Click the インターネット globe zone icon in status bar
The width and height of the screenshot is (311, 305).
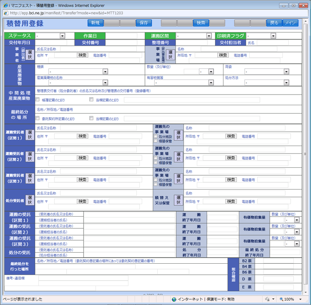(174, 299)
